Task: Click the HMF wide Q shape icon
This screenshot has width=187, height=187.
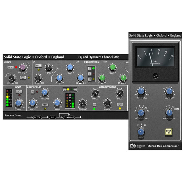Action: click(99, 83)
